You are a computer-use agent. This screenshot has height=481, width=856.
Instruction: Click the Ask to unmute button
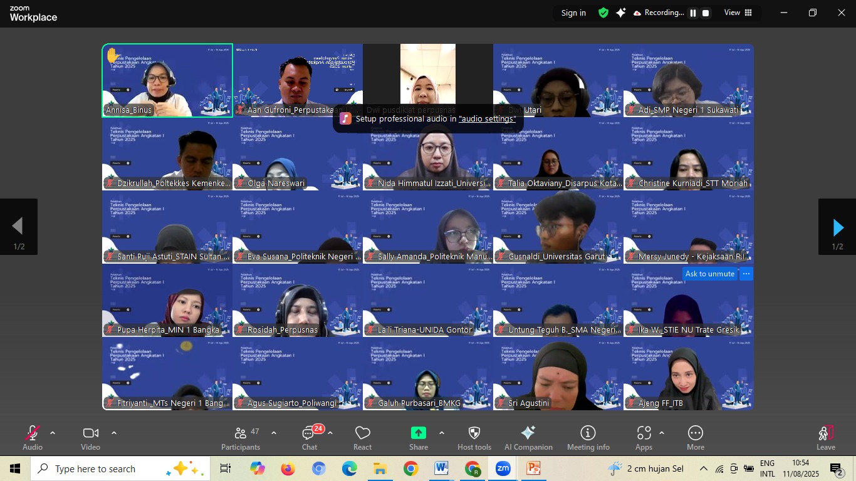709,274
